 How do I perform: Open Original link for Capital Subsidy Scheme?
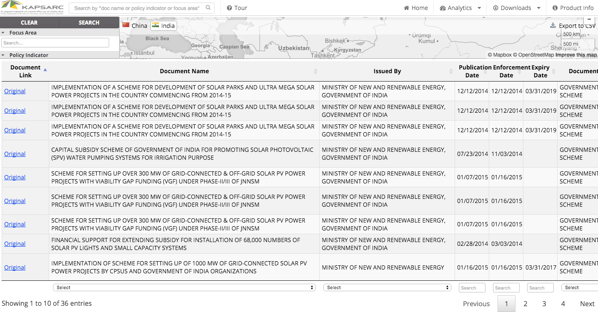[15, 154]
